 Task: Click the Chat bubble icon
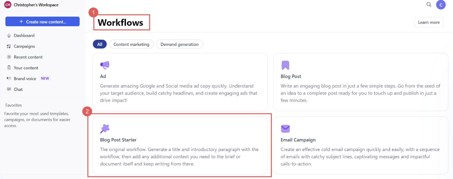[9, 89]
